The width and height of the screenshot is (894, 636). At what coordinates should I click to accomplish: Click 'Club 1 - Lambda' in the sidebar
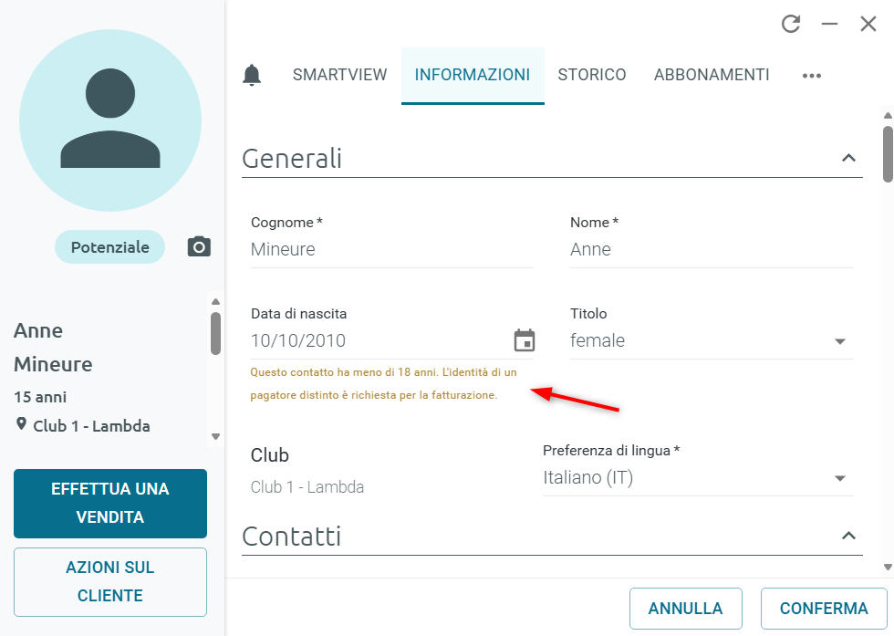pyautogui.click(x=91, y=425)
